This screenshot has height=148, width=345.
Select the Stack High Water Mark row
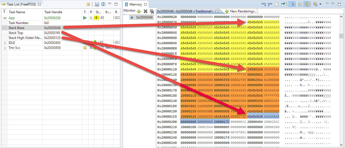coord(61,38)
